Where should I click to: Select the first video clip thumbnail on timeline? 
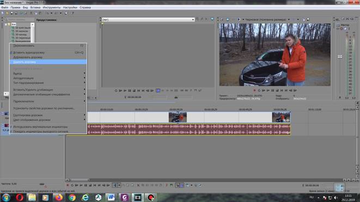(178, 117)
